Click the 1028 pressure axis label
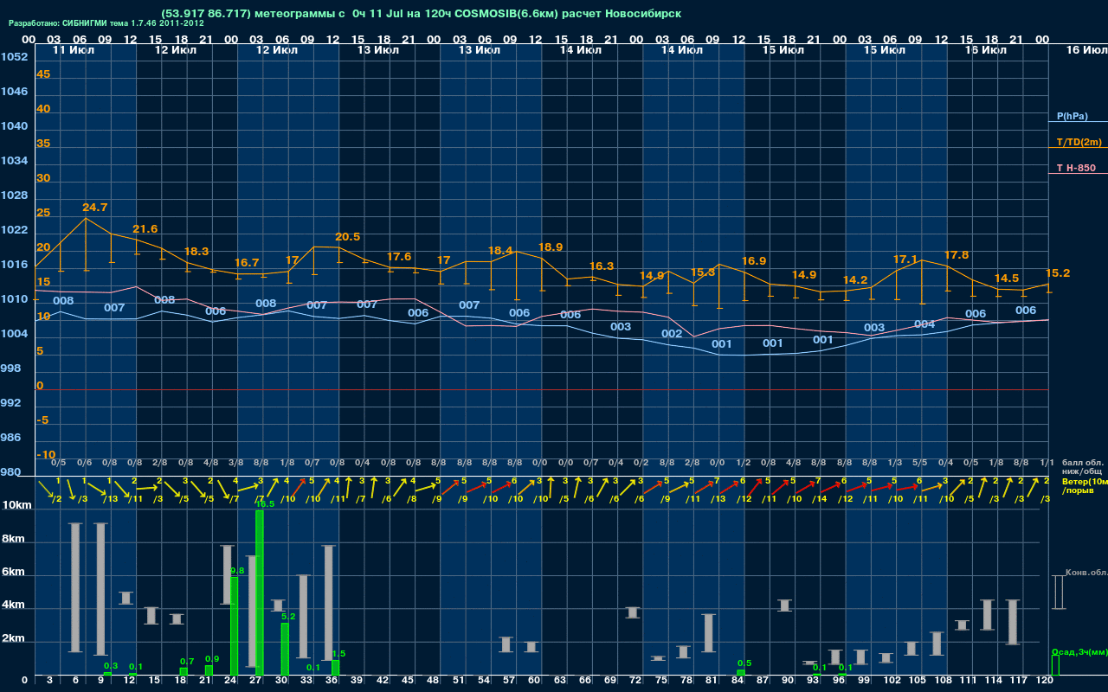Image resolution: width=1108 pixels, height=692 pixels. [x=13, y=195]
